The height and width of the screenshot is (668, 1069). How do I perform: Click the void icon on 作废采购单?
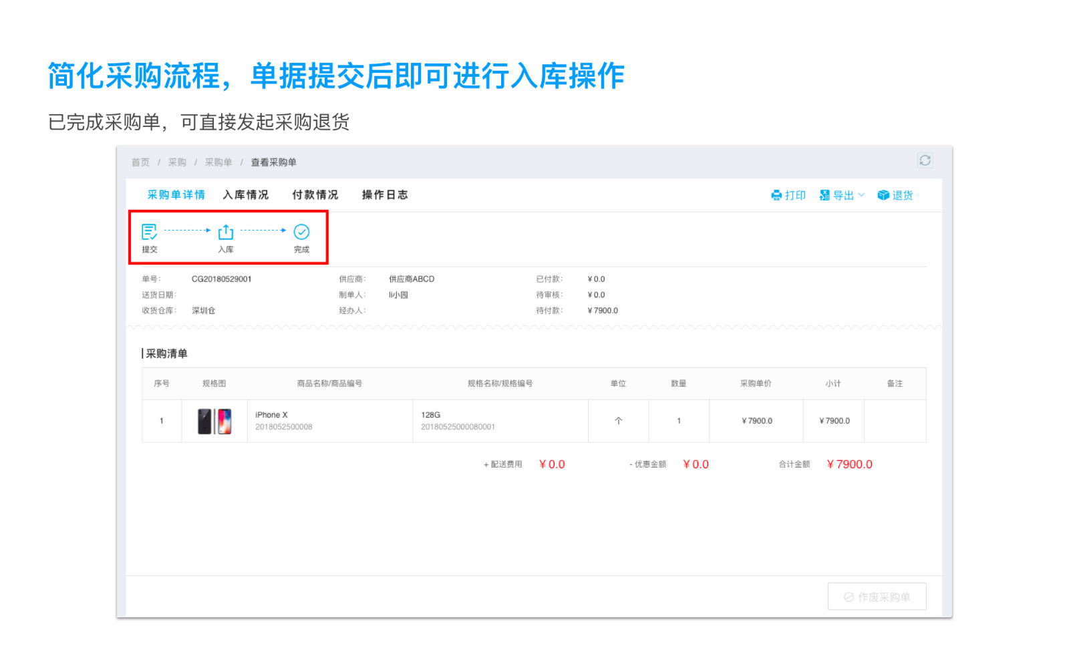click(x=849, y=597)
